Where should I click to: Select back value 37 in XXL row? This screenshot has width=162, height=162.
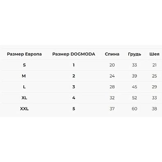coord(112,109)
